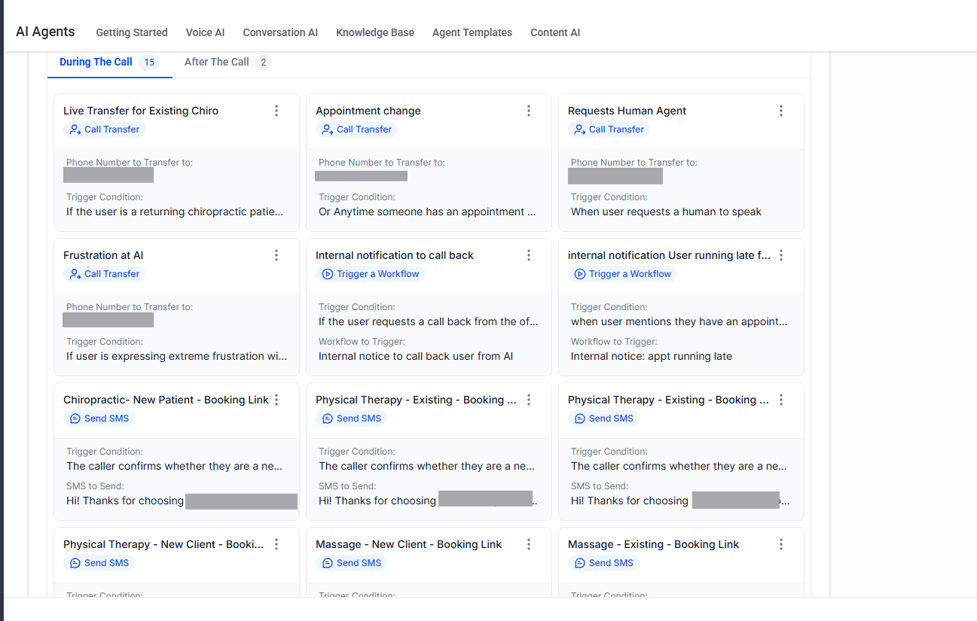This screenshot has width=977, height=621.
Task: Click Trigger a Workflow badge on call back card
Action: click(371, 274)
